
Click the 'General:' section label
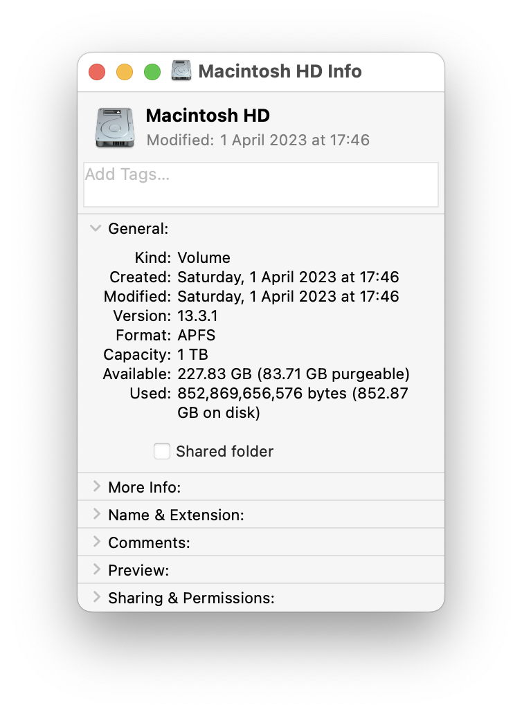[138, 228]
